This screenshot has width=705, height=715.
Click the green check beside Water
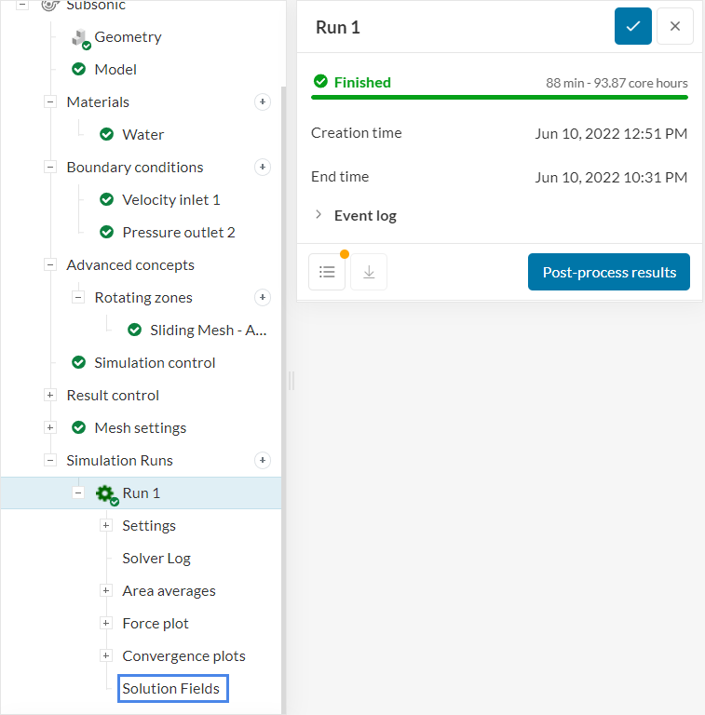pyautogui.click(x=107, y=134)
